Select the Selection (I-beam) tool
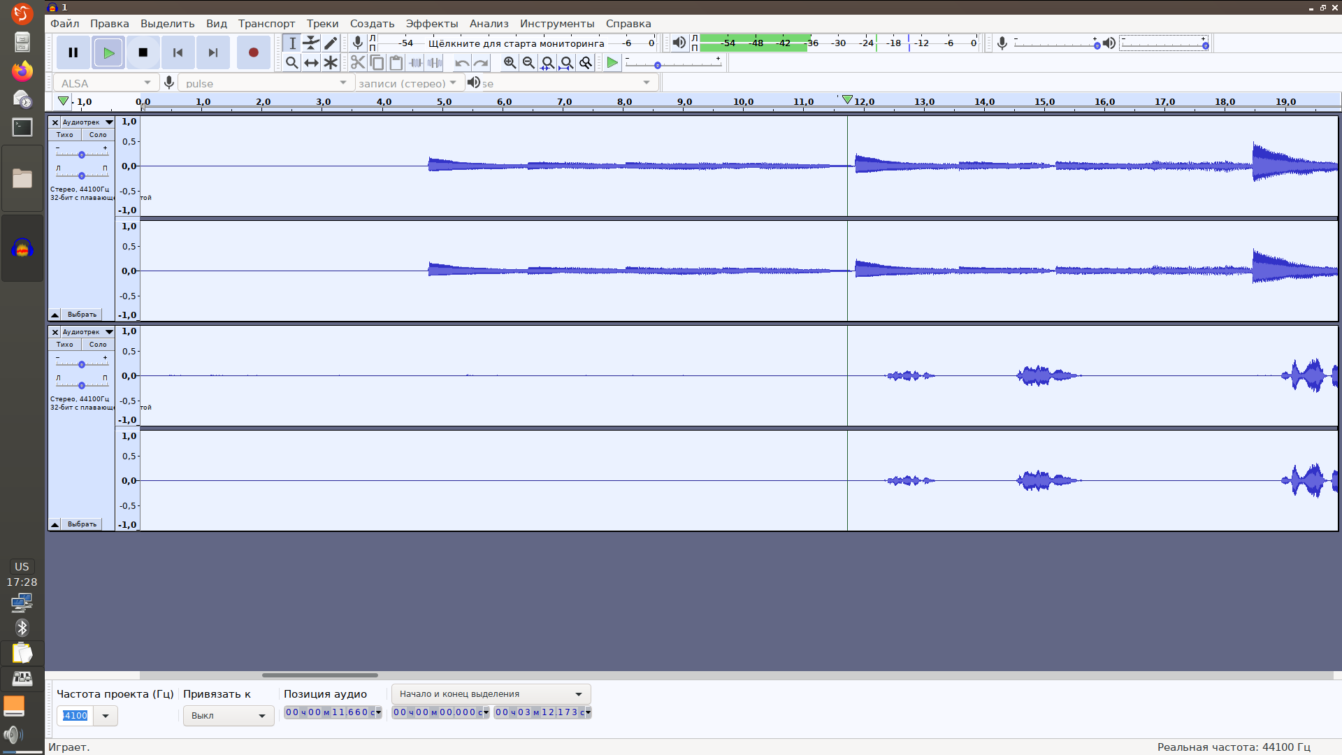The image size is (1342, 755). click(x=292, y=43)
